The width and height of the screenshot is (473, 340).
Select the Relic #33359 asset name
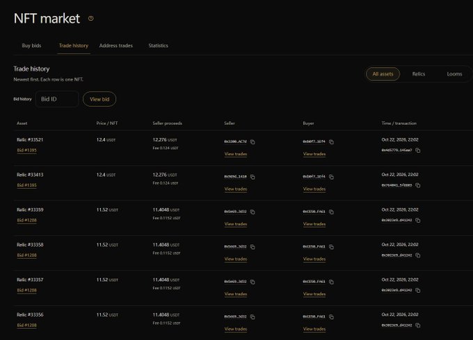30,210
